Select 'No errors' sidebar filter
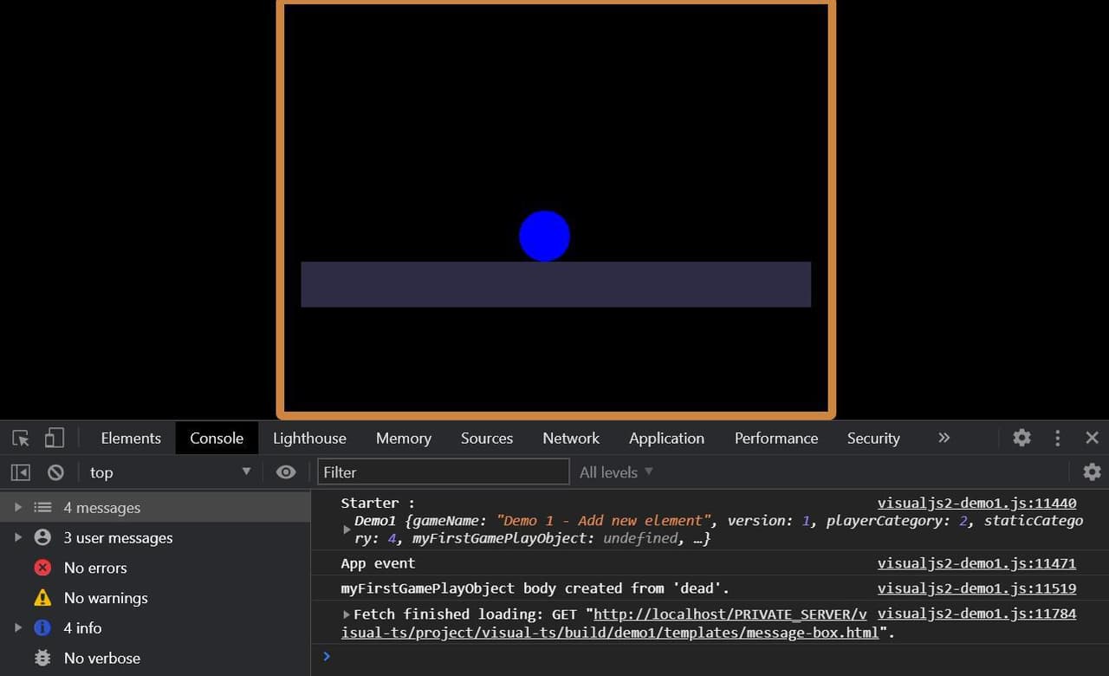Screen dimensions: 1109x676 click(x=155, y=568)
